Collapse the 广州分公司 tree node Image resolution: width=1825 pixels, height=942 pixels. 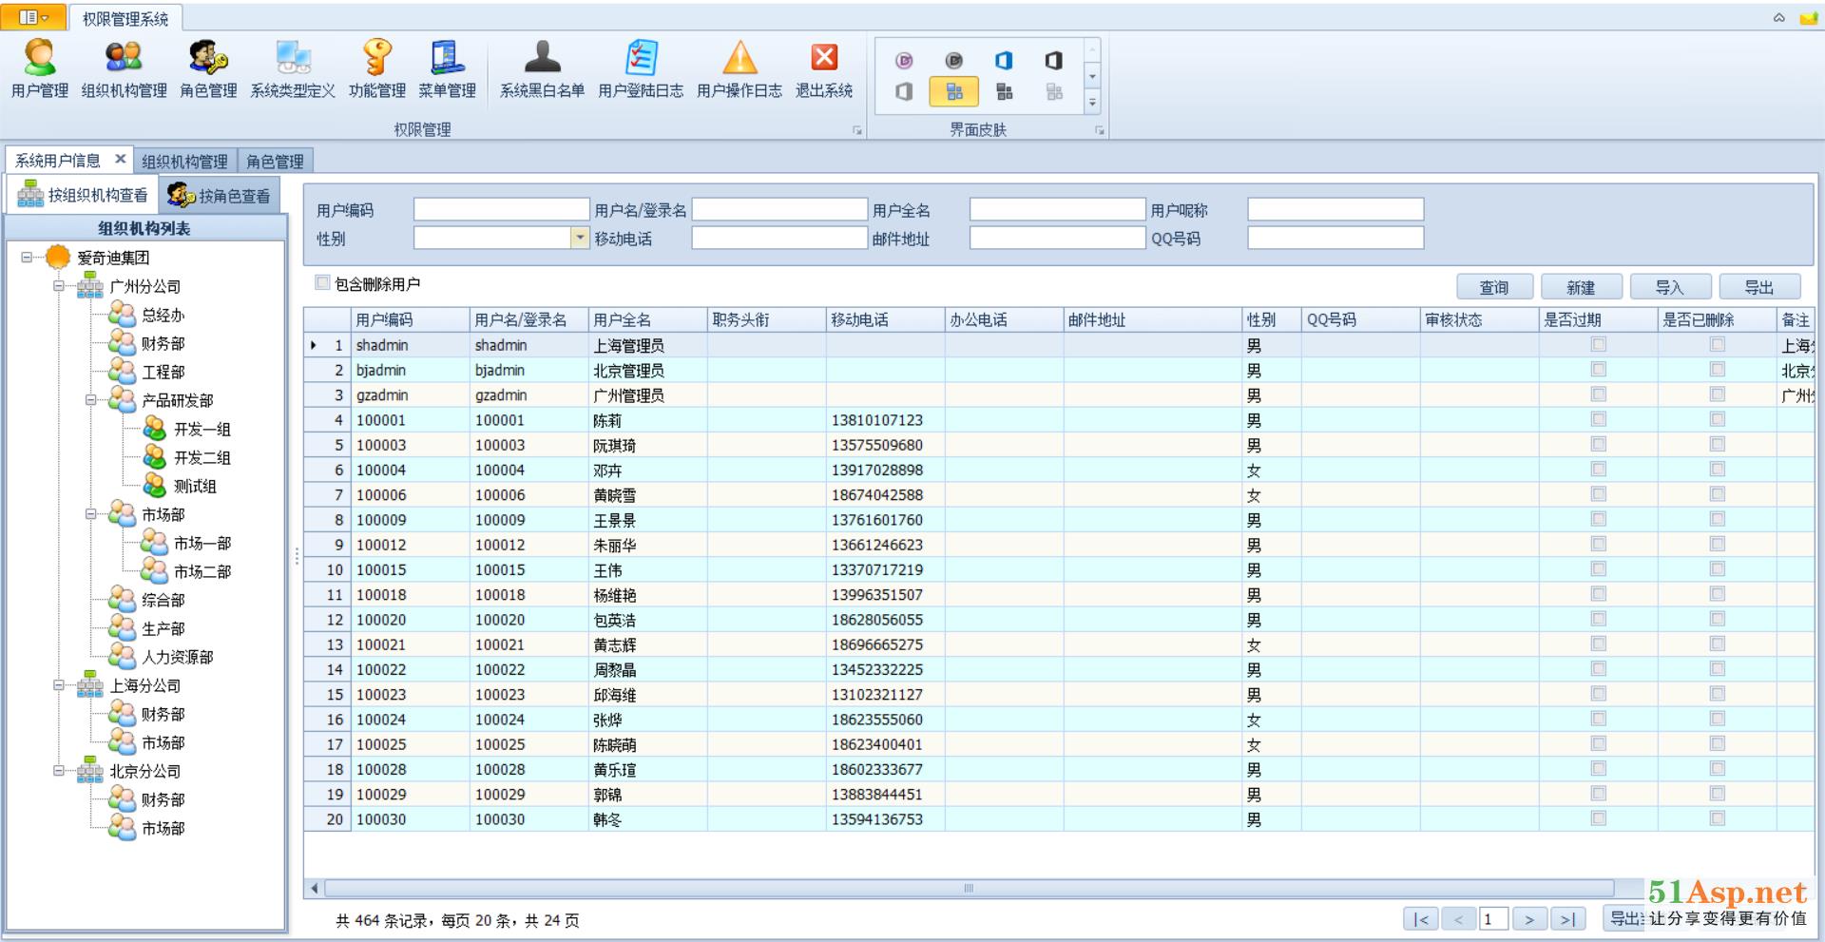(x=59, y=286)
